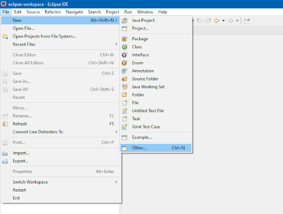Open the Back history dropdown arrow
283x214 pixels.
(x=223, y=21)
